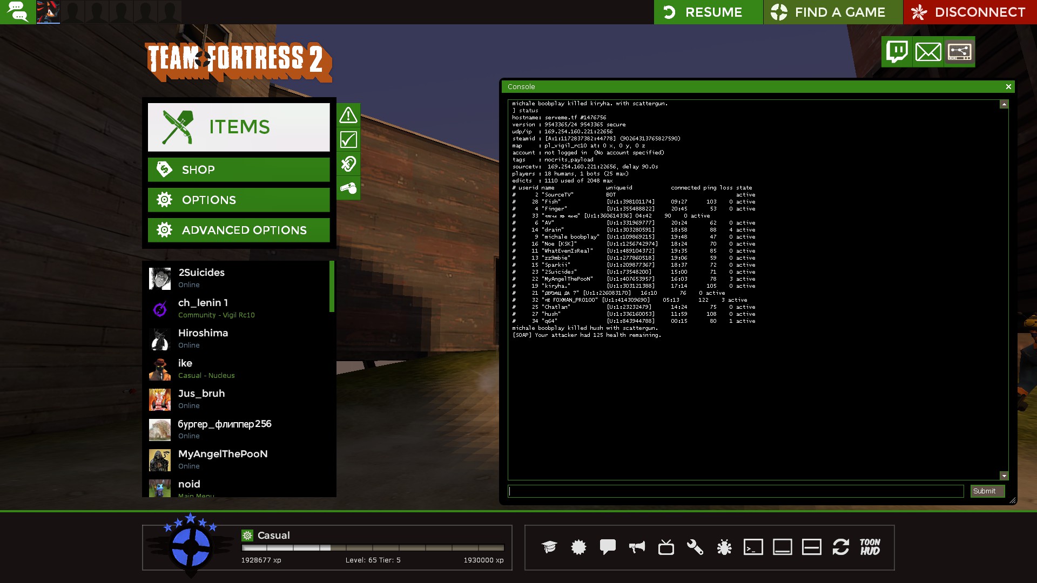Click the console scroll up arrow
The height and width of the screenshot is (583, 1037).
[1004, 104]
